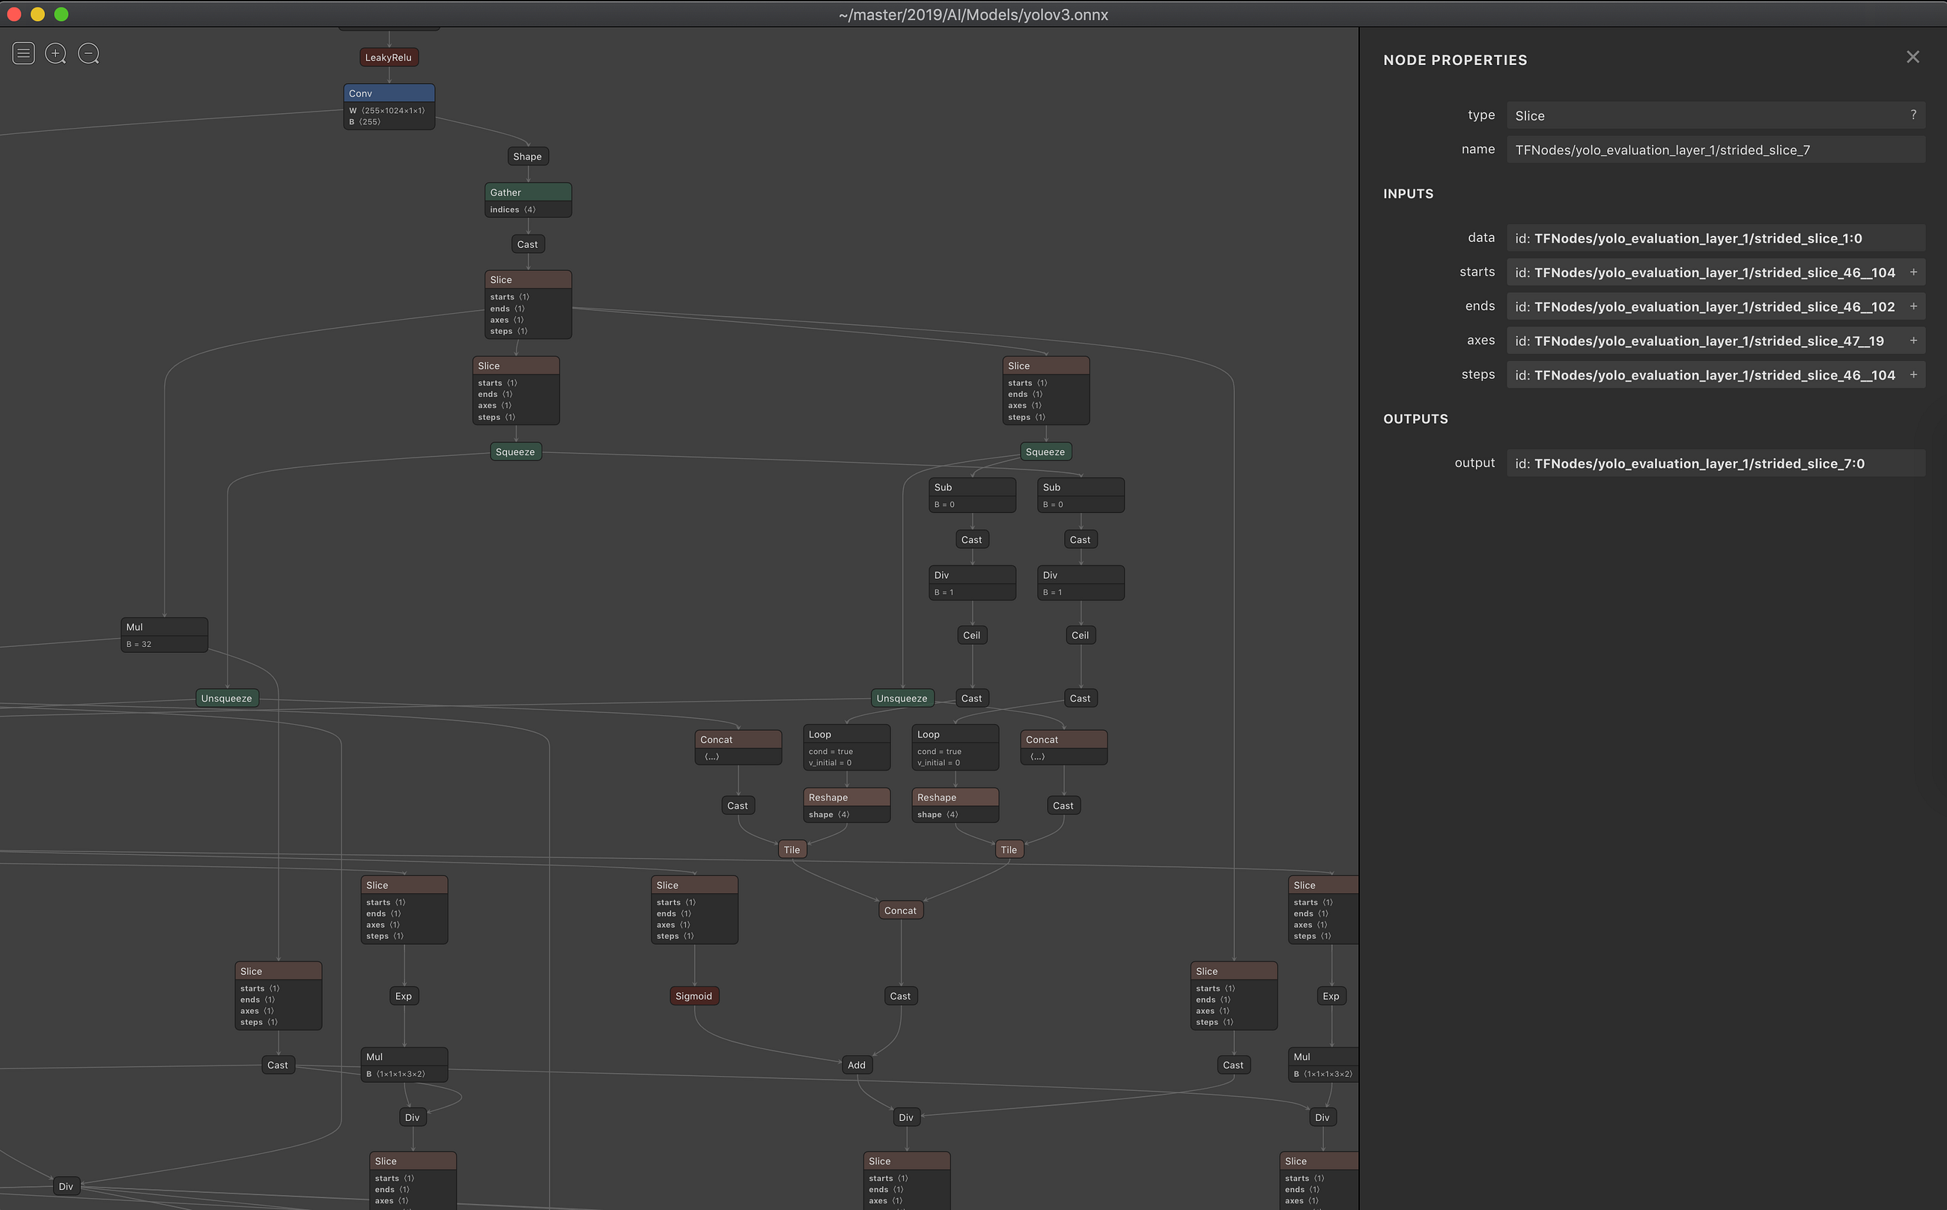Select the Gather node
The image size is (1947, 1210).
(x=527, y=200)
